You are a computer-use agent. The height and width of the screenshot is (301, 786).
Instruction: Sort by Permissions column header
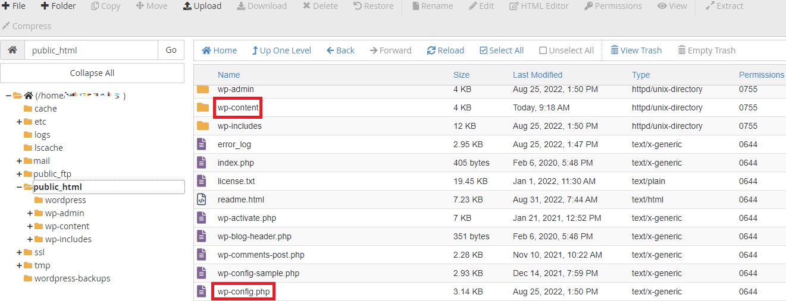[x=762, y=75]
